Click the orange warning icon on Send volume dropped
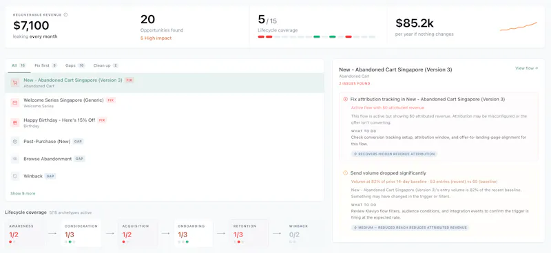Image resolution: width=551 pixels, height=253 pixels. (x=346, y=173)
